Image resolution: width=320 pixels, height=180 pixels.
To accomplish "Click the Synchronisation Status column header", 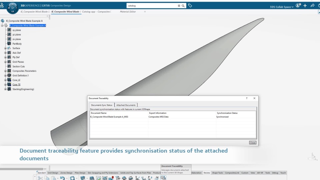I will tap(236, 113).
